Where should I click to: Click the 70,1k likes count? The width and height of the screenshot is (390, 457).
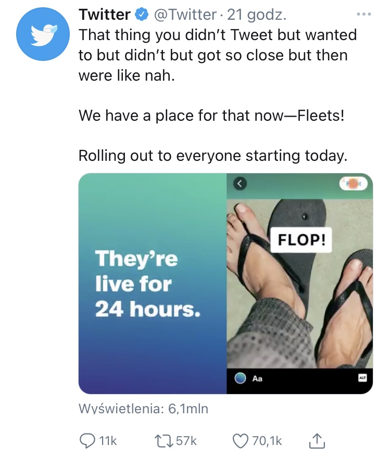point(267,441)
